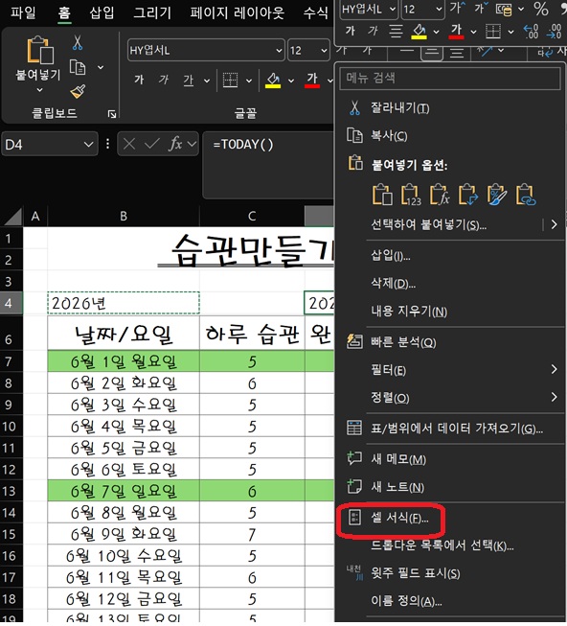
Task: Toggle italic in the ribbon font group
Action: click(163, 80)
